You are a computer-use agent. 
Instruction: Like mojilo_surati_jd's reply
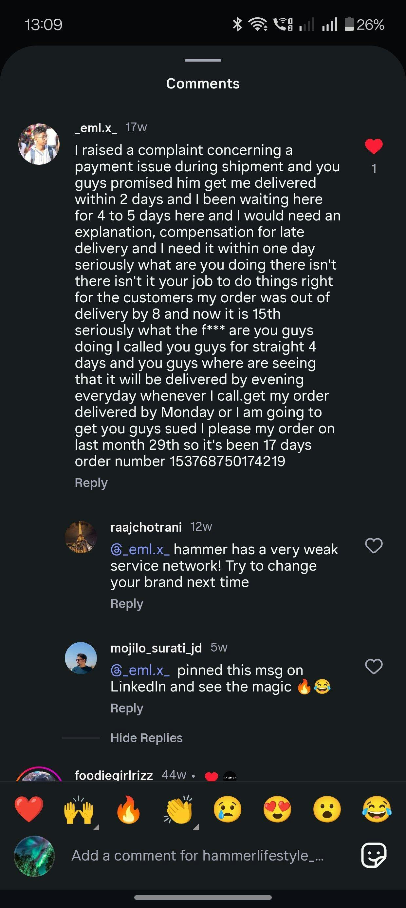tap(374, 667)
